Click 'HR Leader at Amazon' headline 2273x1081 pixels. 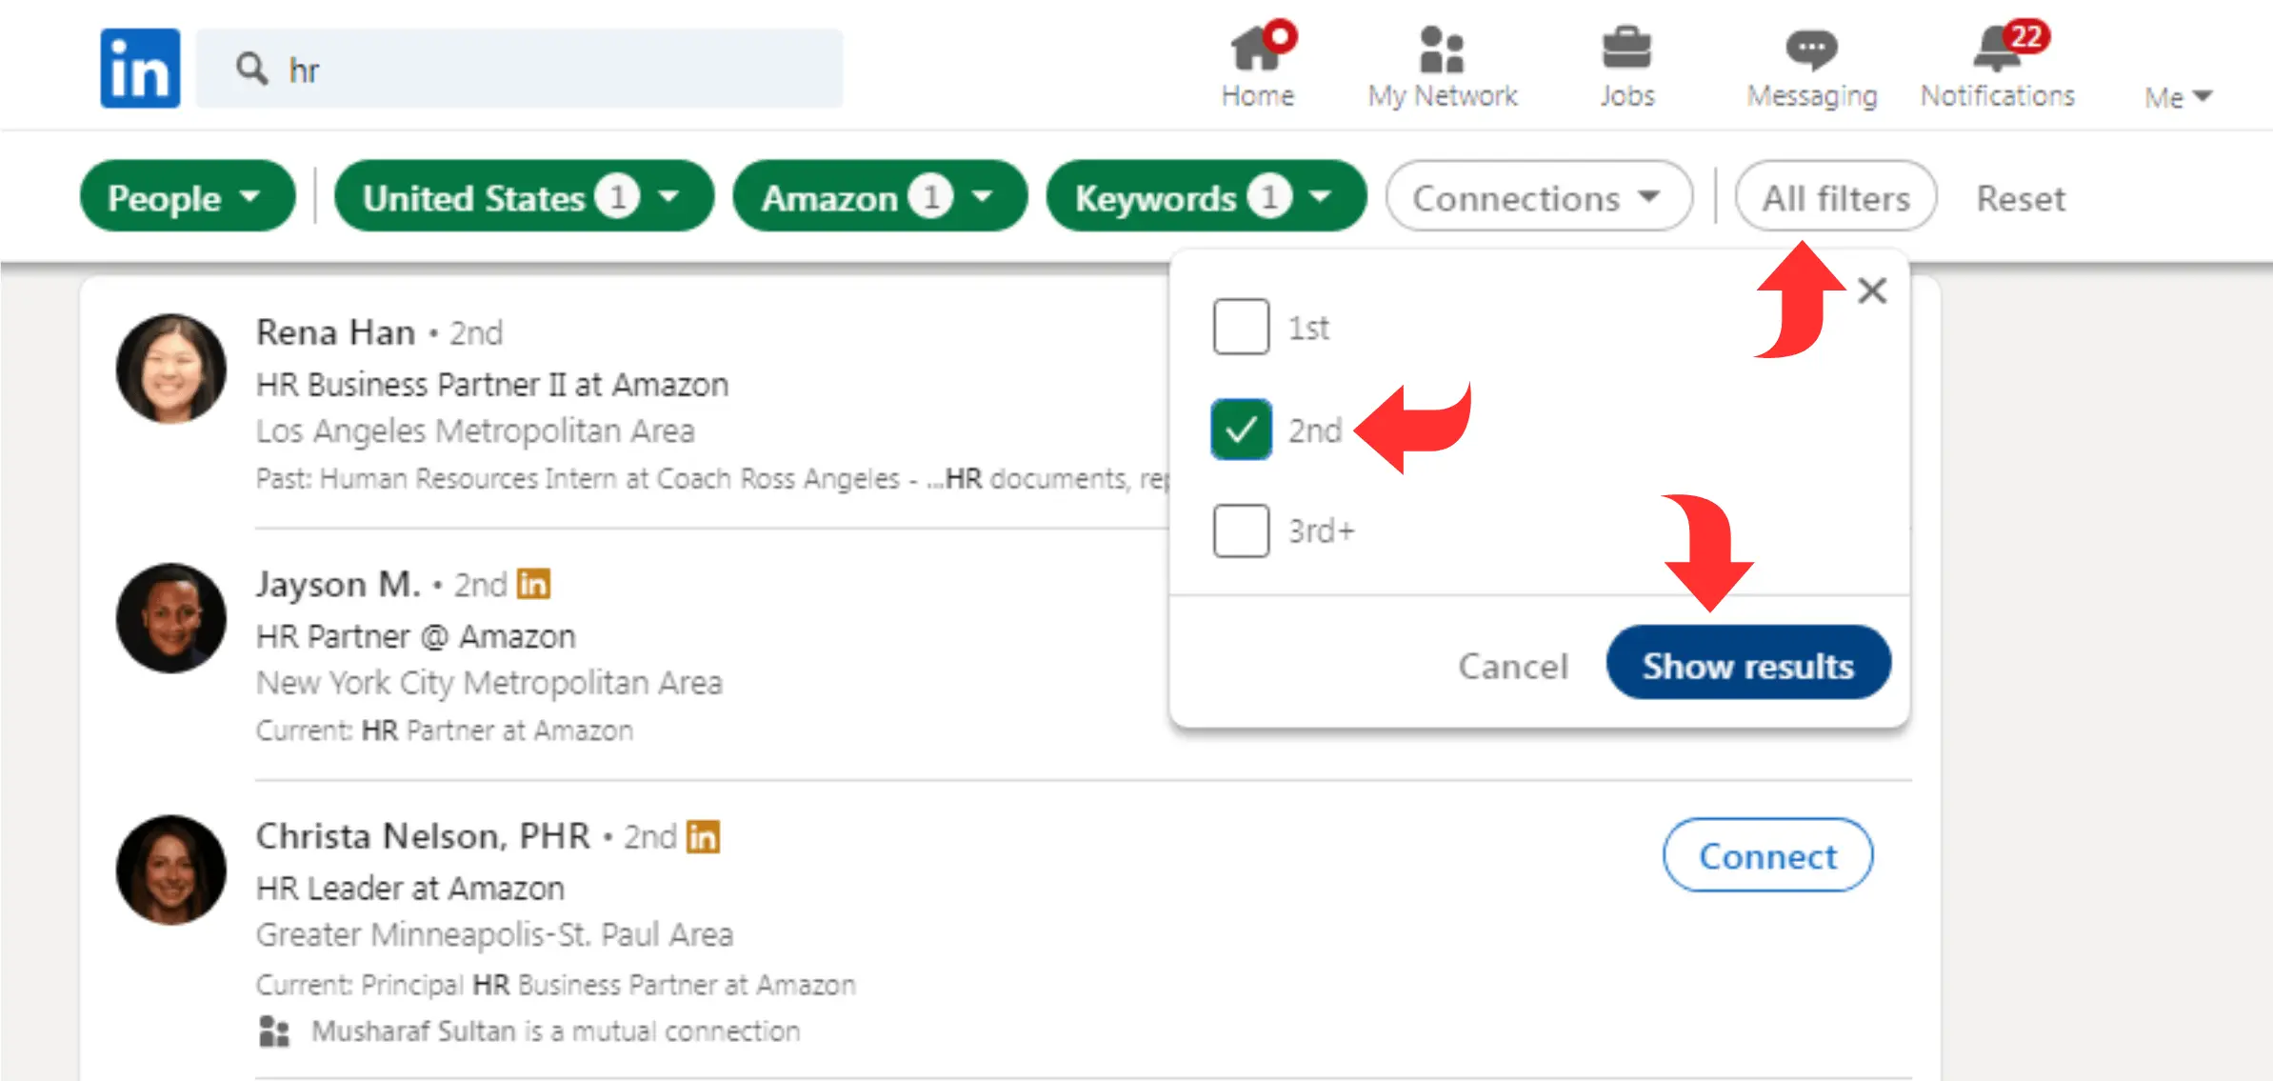(409, 889)
